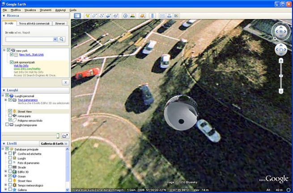293x193 pixels.
Task: Uncheck Link sponsorizzati checkbox
Action: coord(12,62)
